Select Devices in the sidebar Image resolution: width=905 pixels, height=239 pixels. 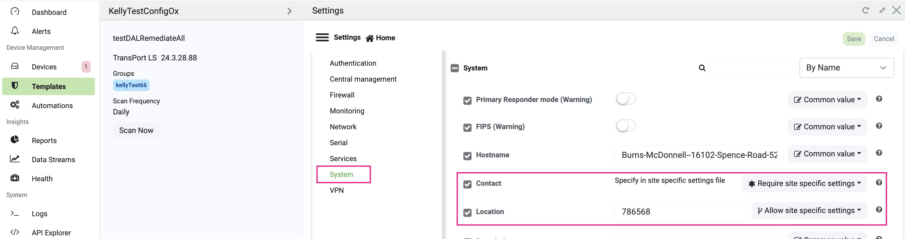(x=44, y=67)
